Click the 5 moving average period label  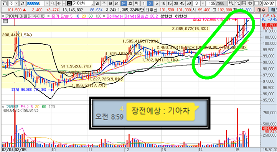tap(71, 16)
